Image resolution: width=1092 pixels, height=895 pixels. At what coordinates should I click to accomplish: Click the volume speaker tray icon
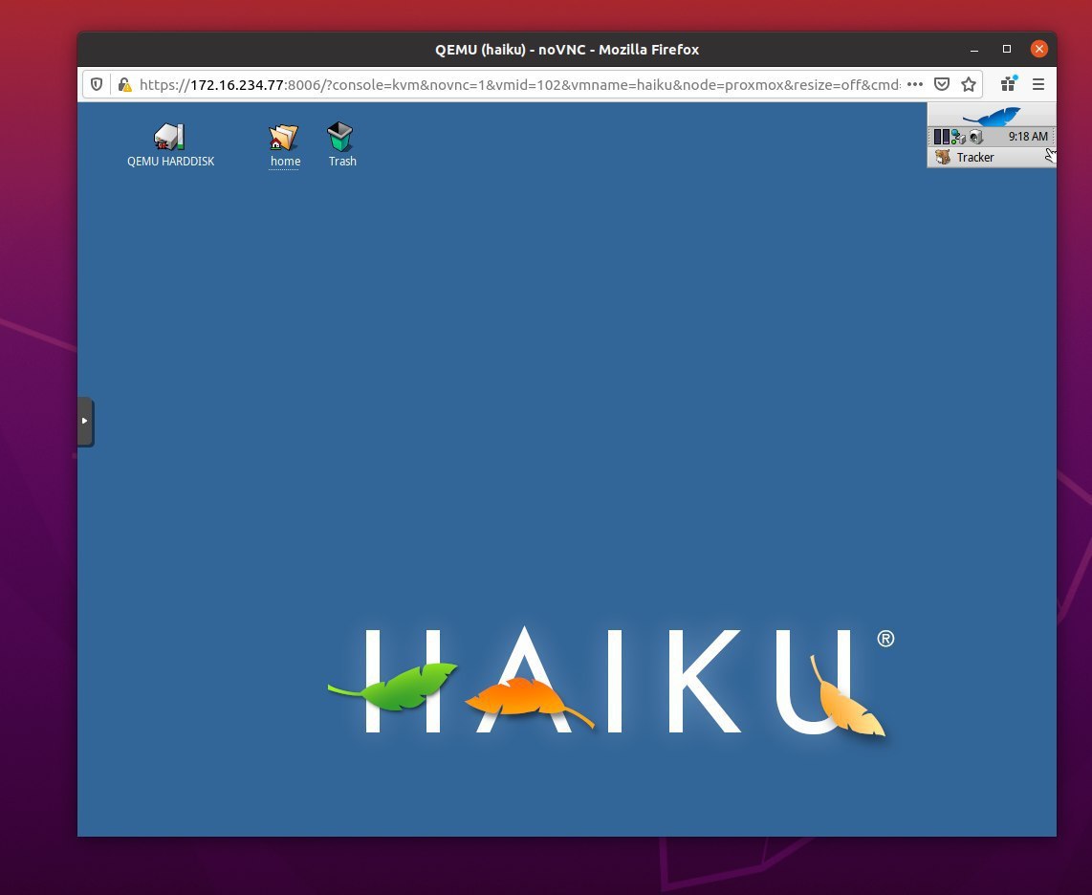975,137
